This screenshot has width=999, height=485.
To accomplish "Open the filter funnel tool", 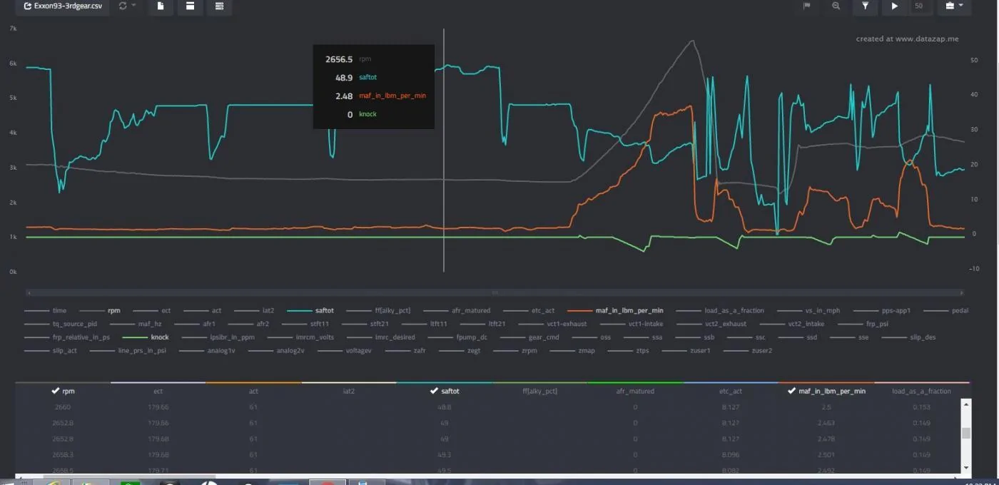I will coord(865,6).
